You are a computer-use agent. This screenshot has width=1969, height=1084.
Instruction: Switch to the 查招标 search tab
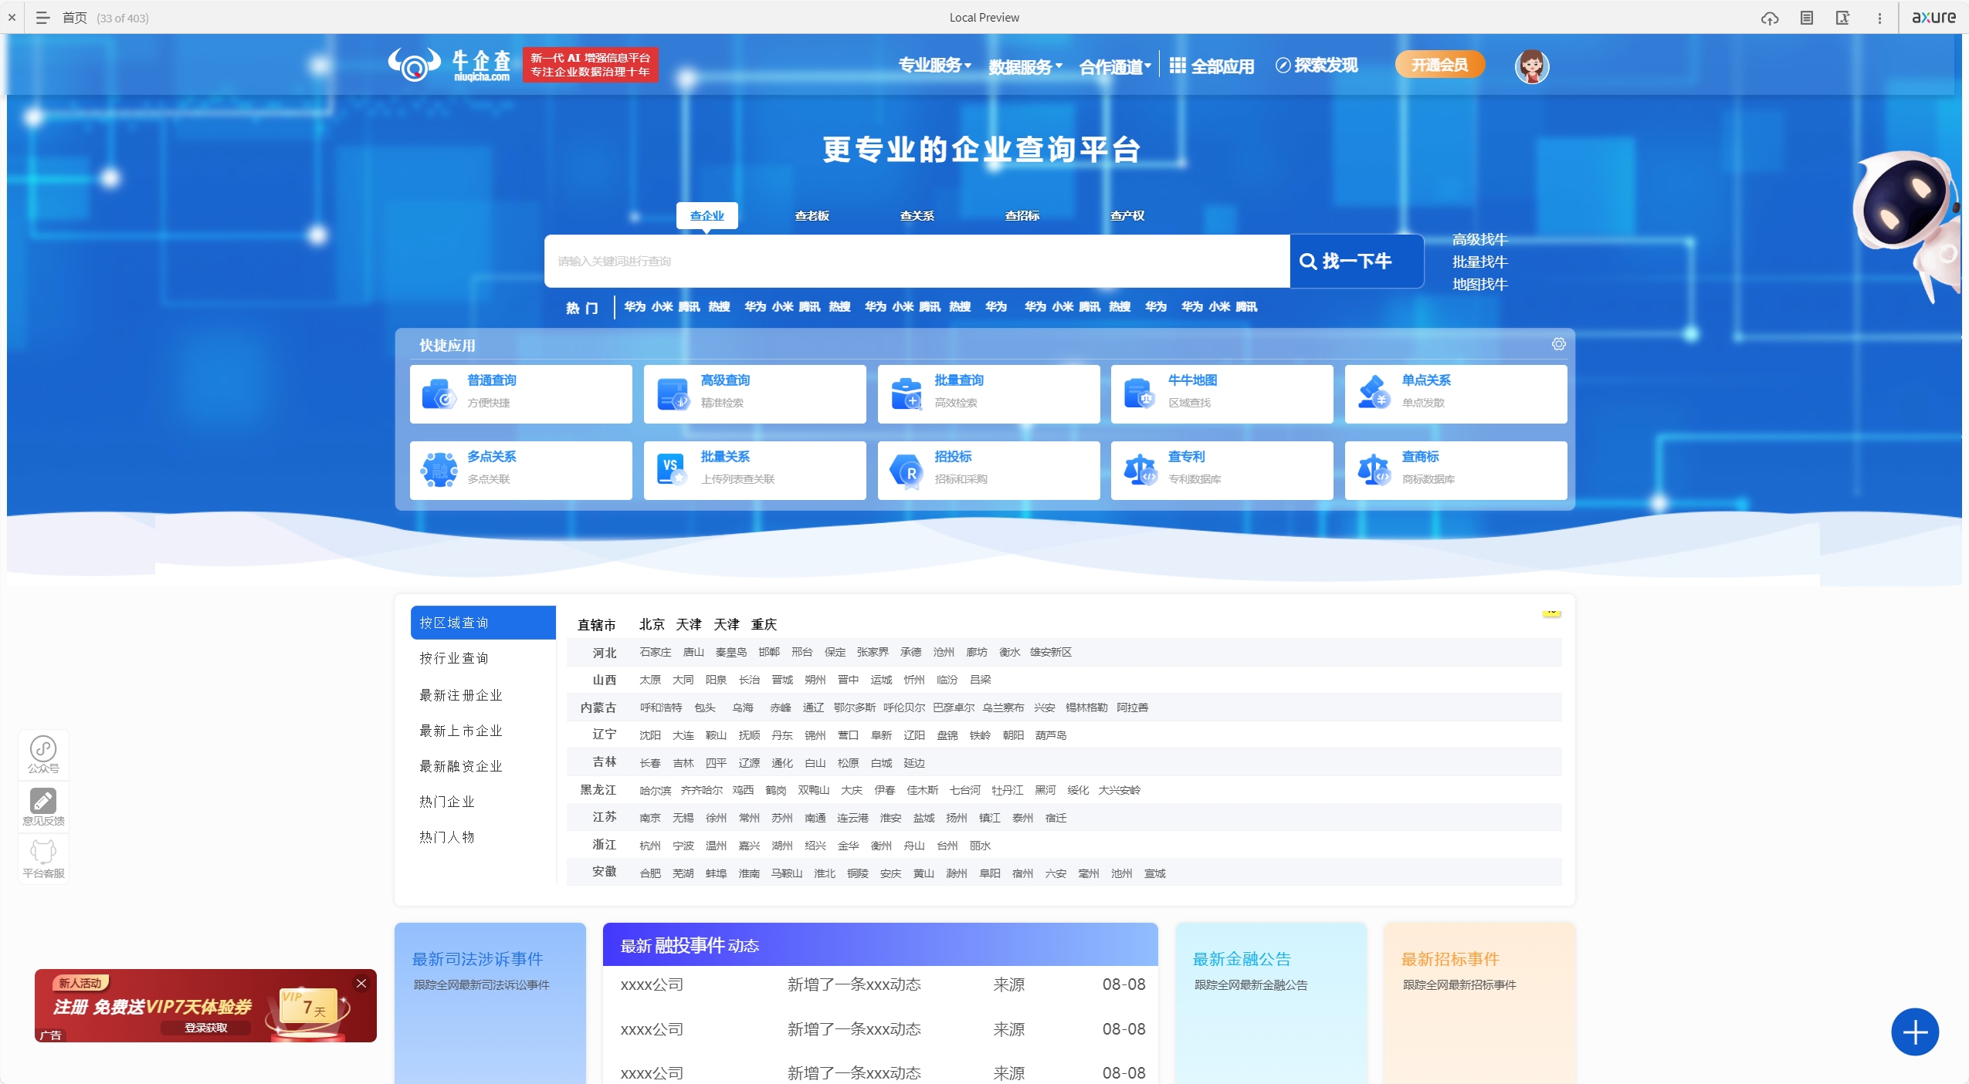coord(1022,215)
